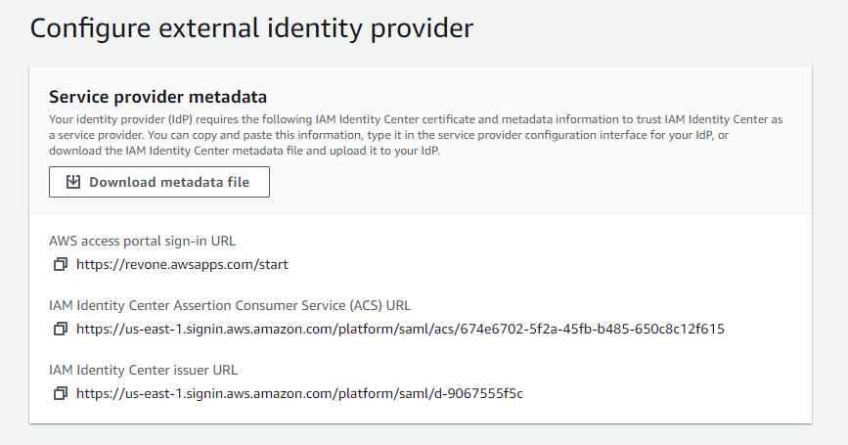Screen dimensions: 848x445
Task: Click the second line of the description text
Action: [389, 135]
